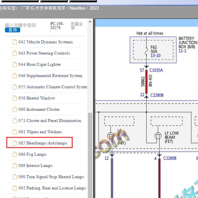
Task: Click the 13-10 fuse reference link
Action: 156,56
